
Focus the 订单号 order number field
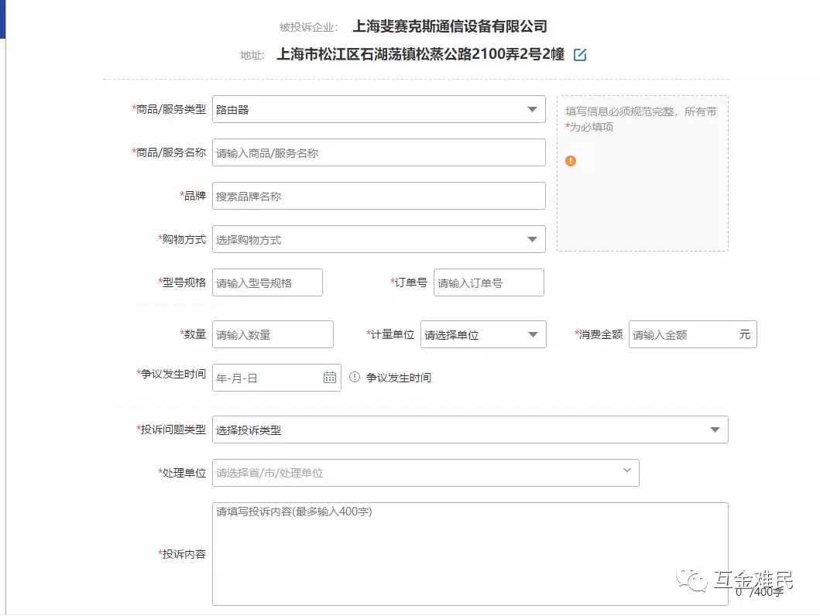(x=489, y=282)
